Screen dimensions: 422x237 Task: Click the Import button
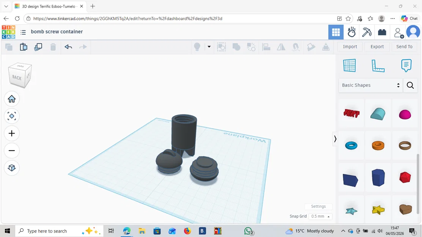coord(350,47)
